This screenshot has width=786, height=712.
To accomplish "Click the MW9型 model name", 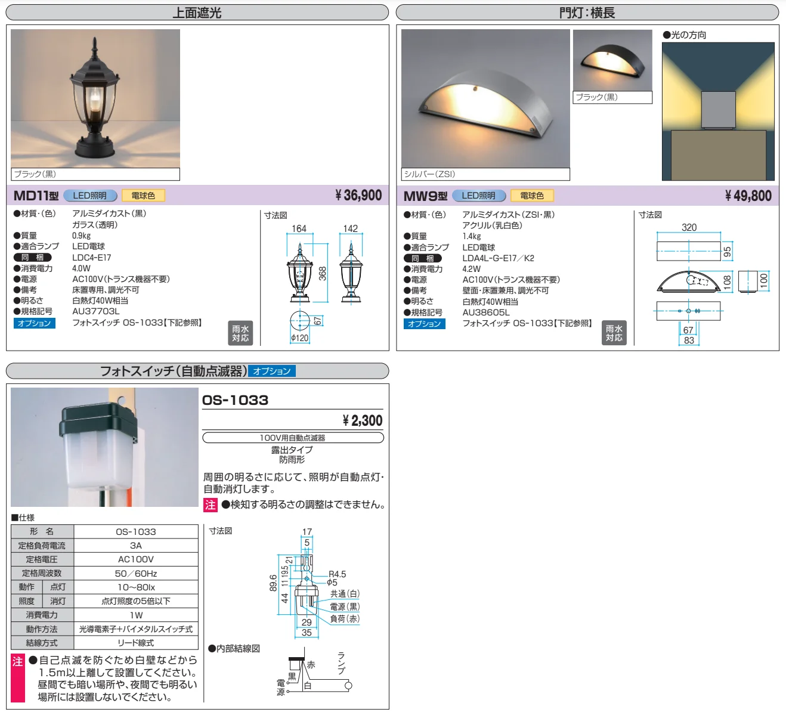I will click(x=425, y=196).
